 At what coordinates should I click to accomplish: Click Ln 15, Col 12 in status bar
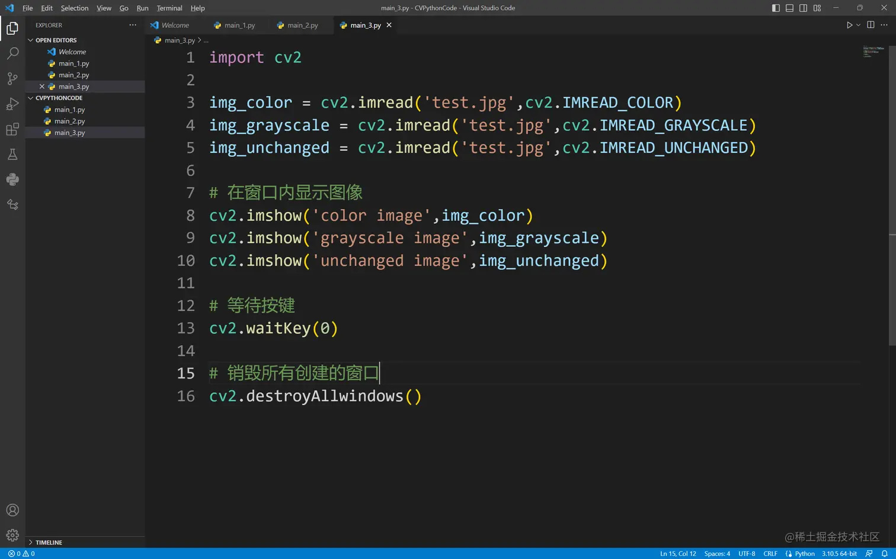pyautogui.click(x=678, y=554)
